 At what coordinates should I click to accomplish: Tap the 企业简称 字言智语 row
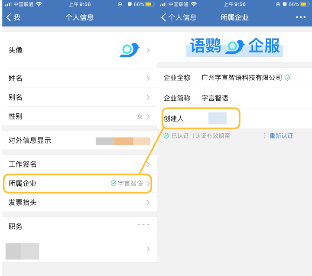click(x=234, y=98)
